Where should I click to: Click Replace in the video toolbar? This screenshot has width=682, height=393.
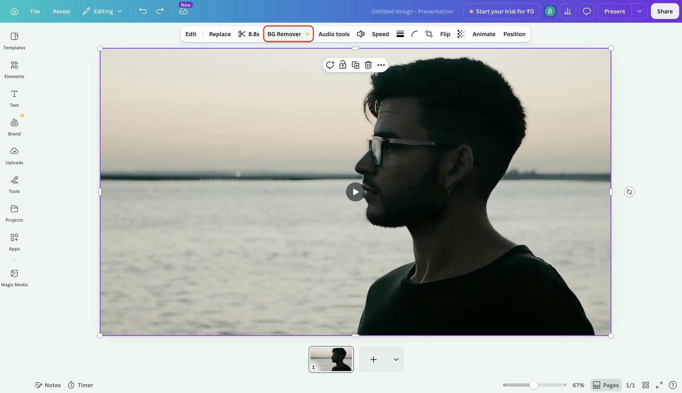220,34
